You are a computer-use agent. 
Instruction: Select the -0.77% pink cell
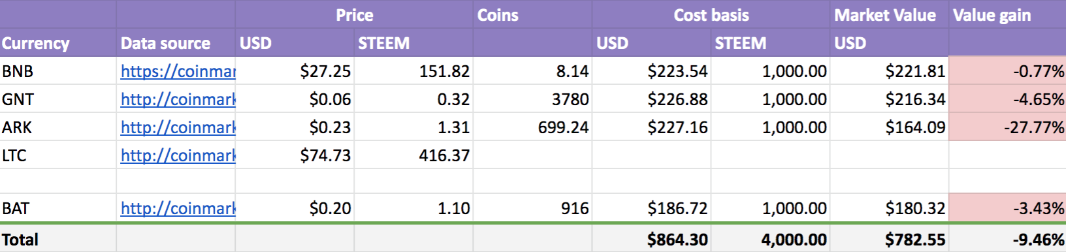pyautogui.click(x=1007, y=71)
